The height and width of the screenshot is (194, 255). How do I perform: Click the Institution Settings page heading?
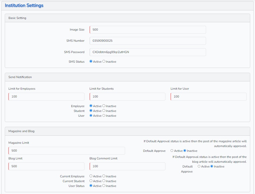tap(24, 5)
